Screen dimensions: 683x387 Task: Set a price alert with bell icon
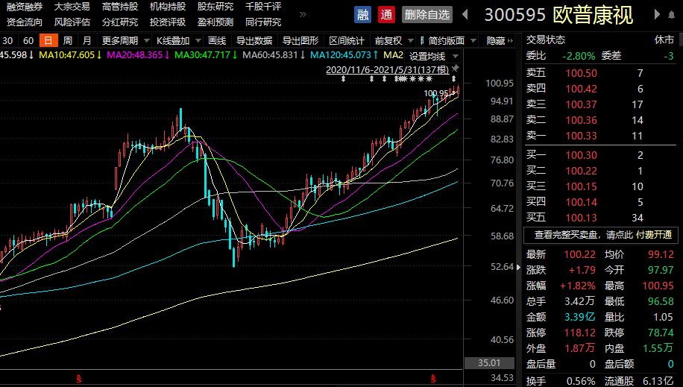pos(671,15)
